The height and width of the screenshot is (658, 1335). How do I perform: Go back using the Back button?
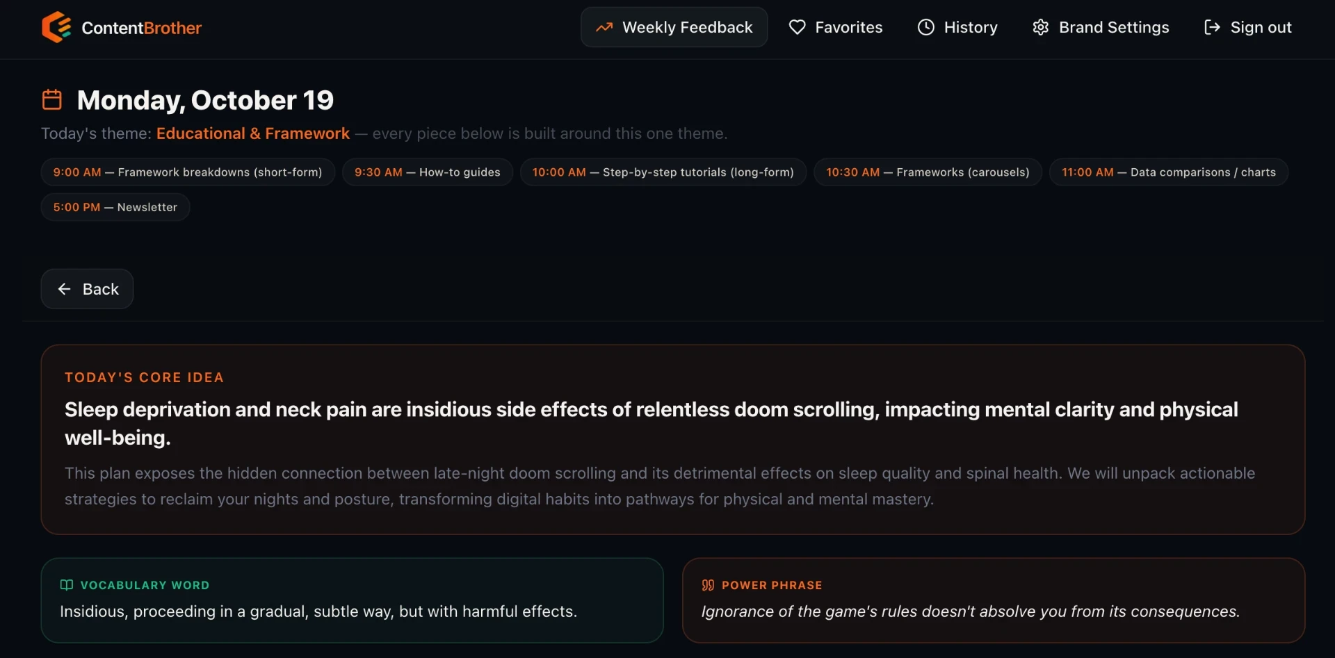pos(87,289)
